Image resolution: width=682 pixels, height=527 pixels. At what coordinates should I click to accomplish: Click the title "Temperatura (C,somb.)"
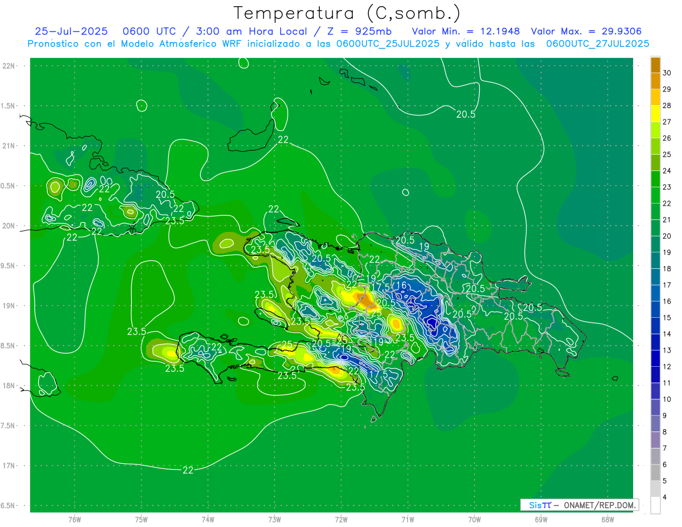coord(347,13)
